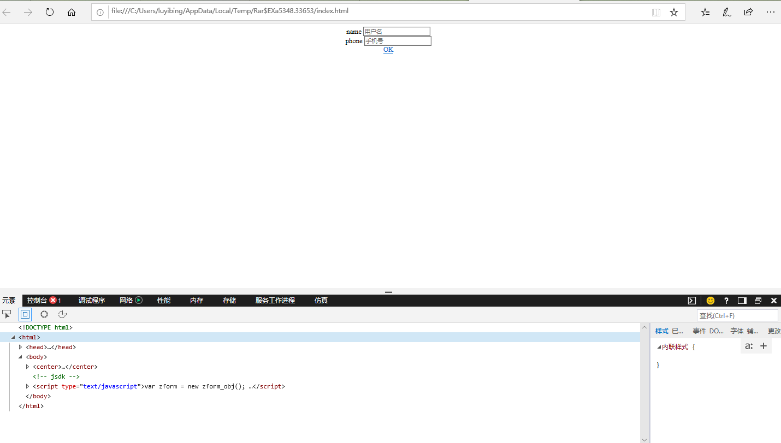Show the console drawer icon
This screenshot has height=443, width=781.
coord(691,301)
